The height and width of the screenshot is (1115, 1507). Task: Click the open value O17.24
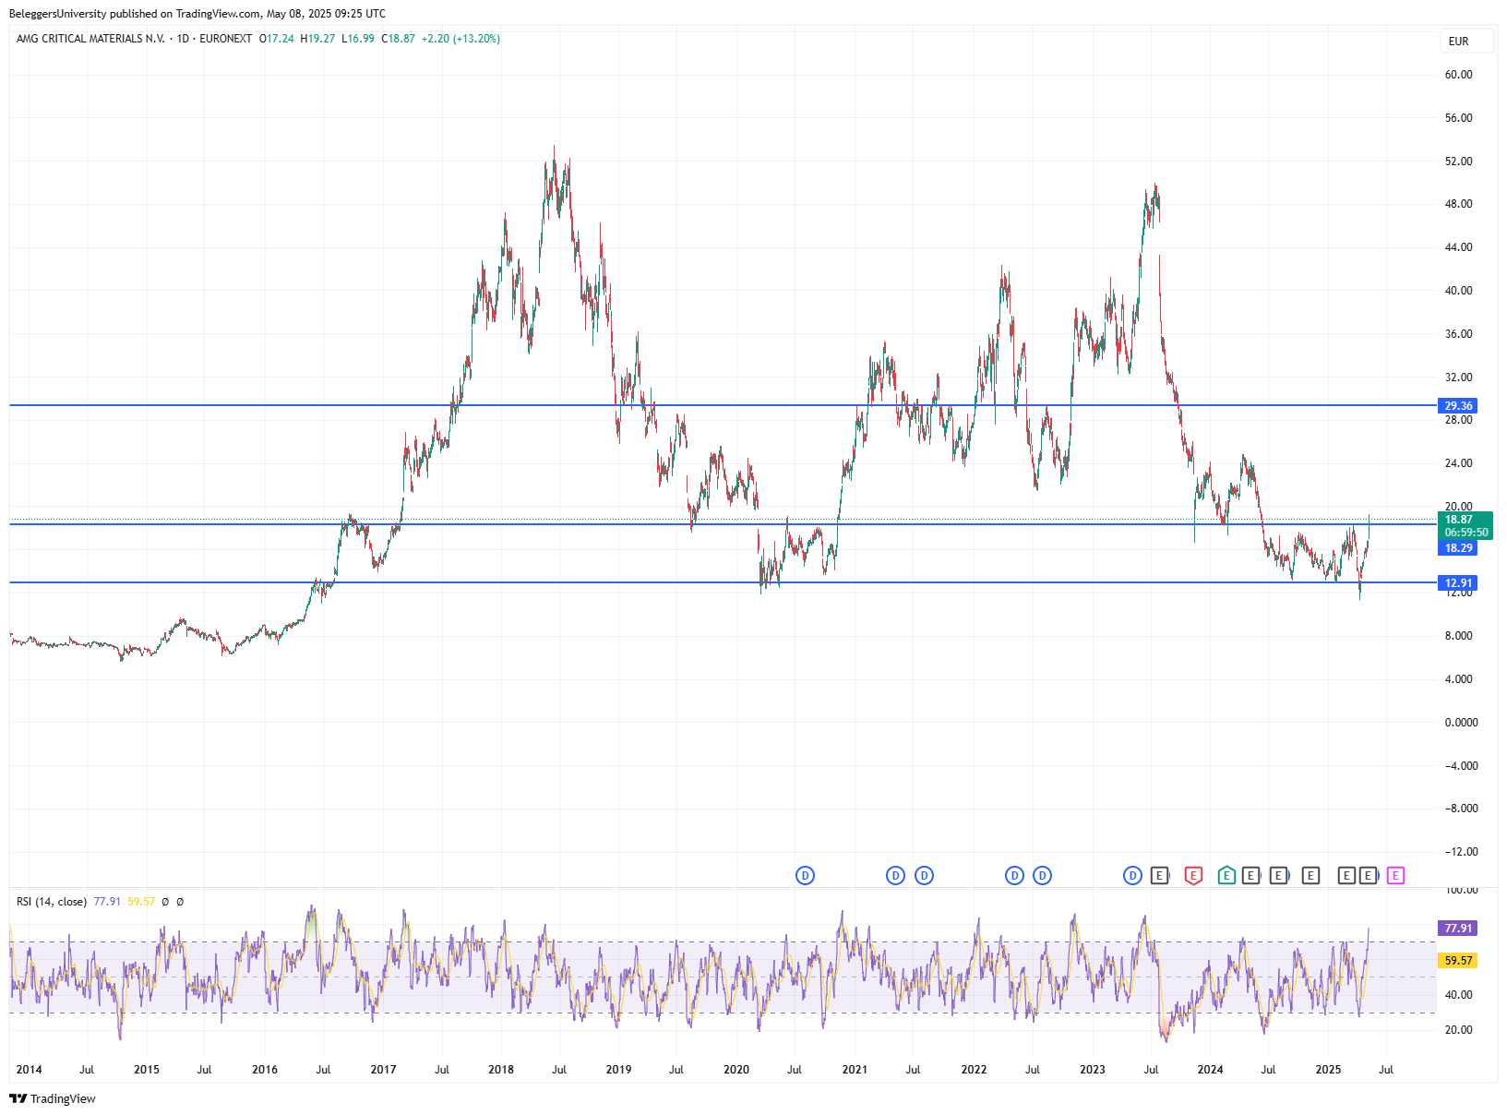(277, 39)
